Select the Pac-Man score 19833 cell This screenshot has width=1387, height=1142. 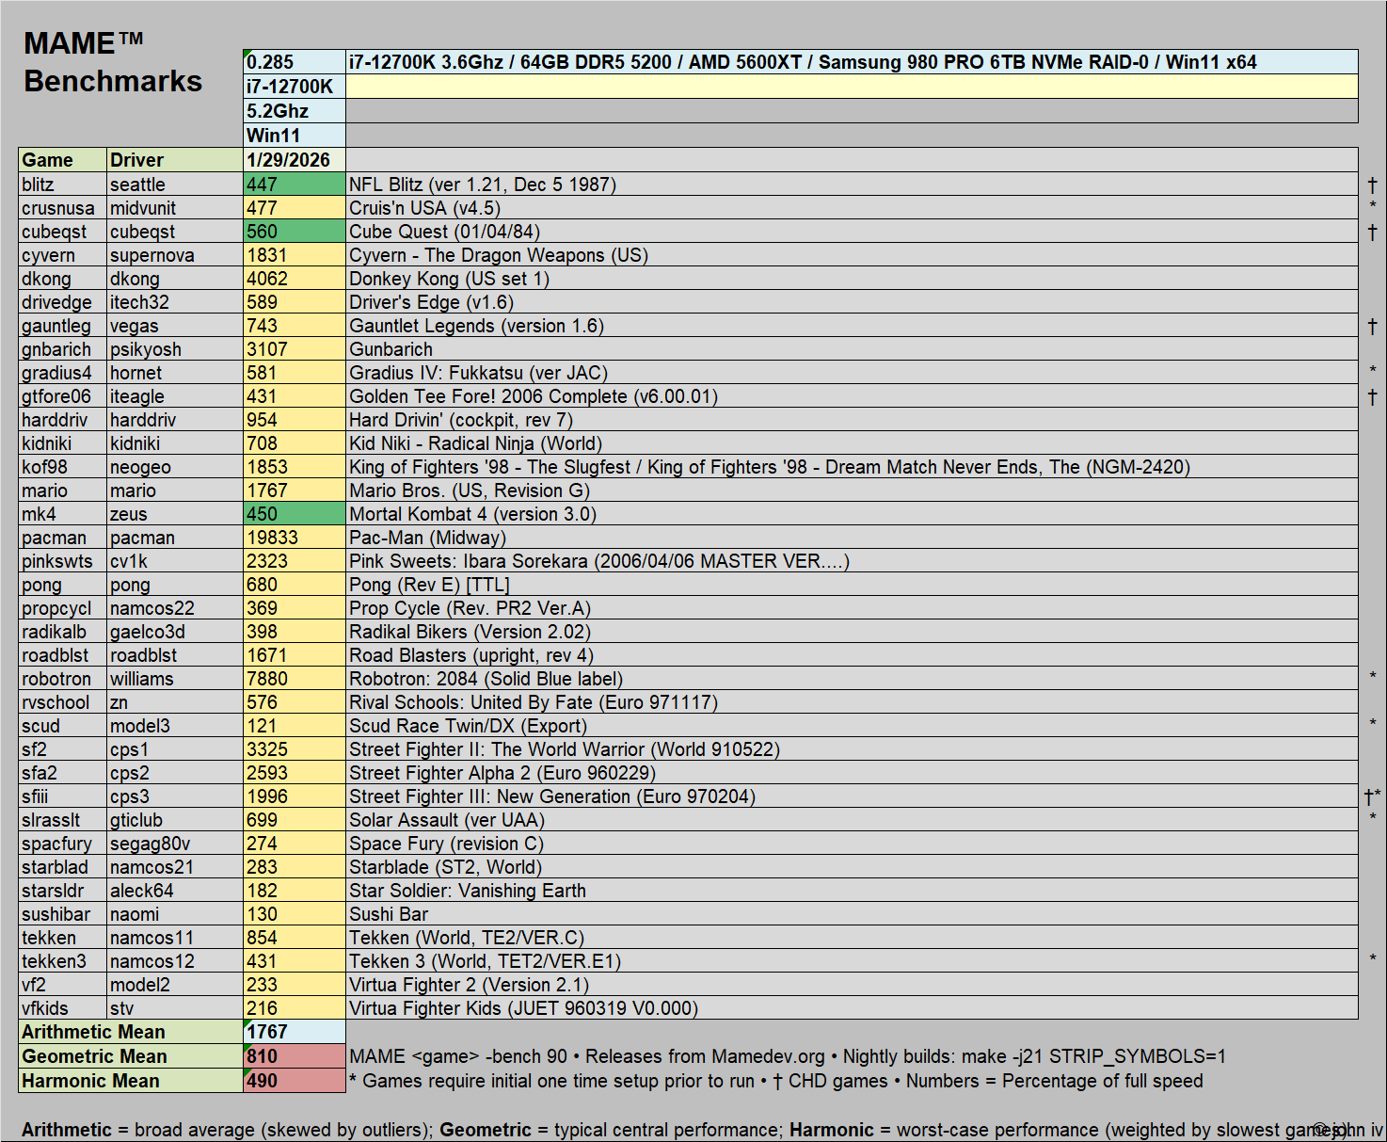294,538
